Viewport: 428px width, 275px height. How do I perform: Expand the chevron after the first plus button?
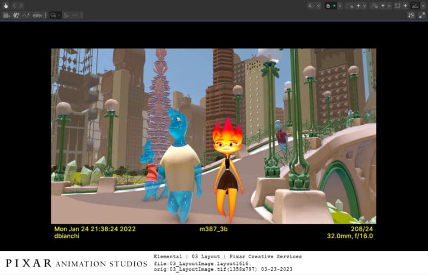coord(364,6)
